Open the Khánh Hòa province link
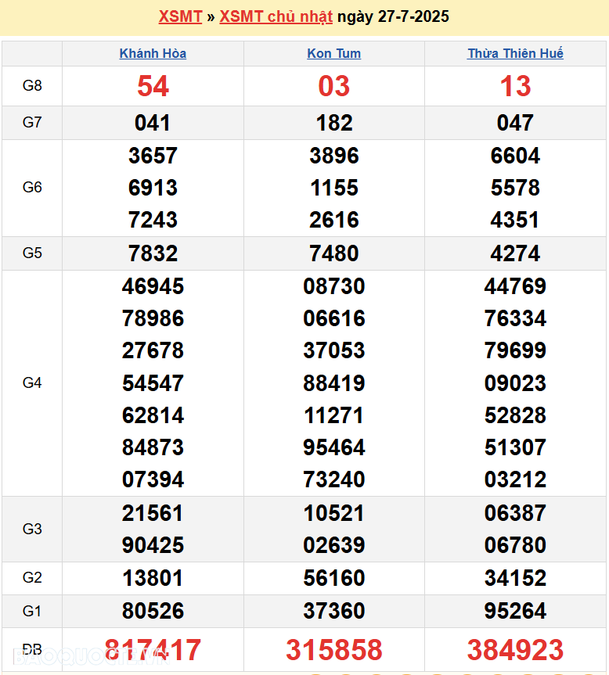The image size is (609, 675). point(153,53)
